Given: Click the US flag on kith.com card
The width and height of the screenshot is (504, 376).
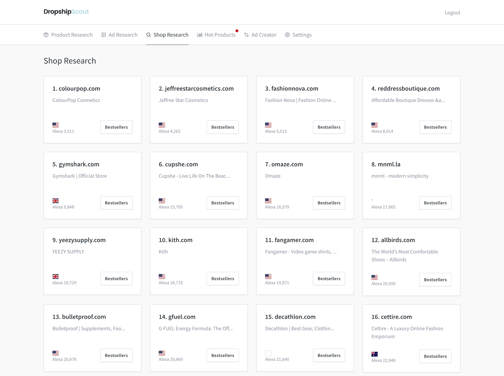Looking at the screenshot, I should point(162,276).
